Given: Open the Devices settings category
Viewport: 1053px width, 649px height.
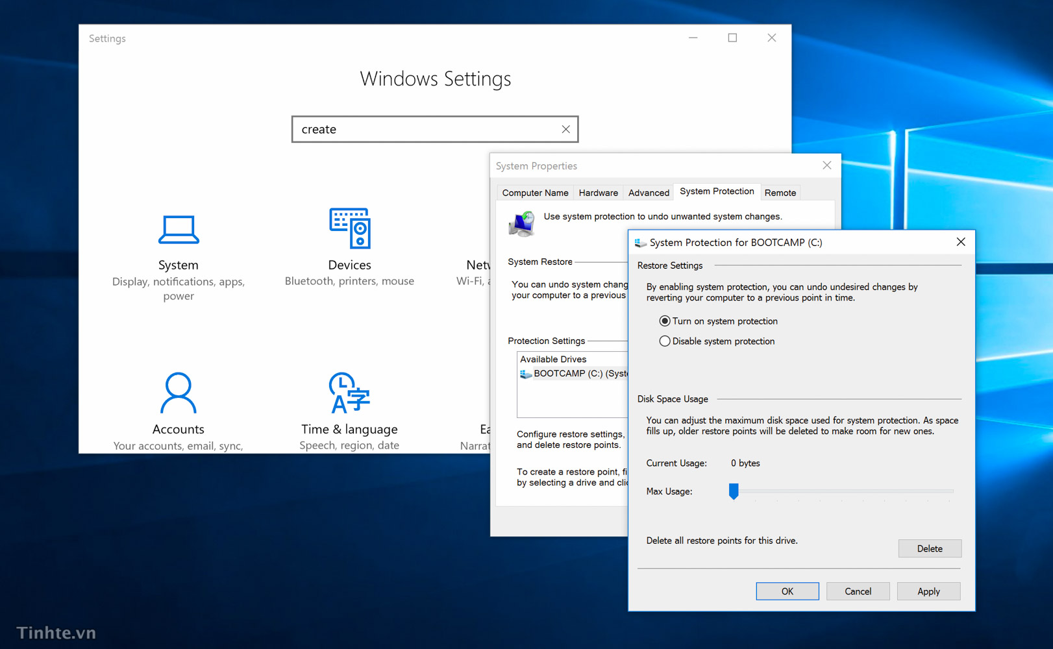Looking at the screenshot, I should pyautogui.click(x=349, y=248).
